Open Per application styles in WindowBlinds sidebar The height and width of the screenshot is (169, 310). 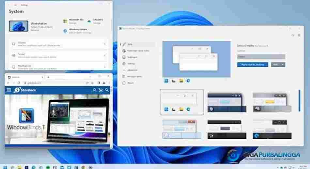138,76
